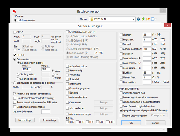Uncheck the RESIZE checkbox
The image size is (180, 136).
pyautogui.click(x=15, y=55)
